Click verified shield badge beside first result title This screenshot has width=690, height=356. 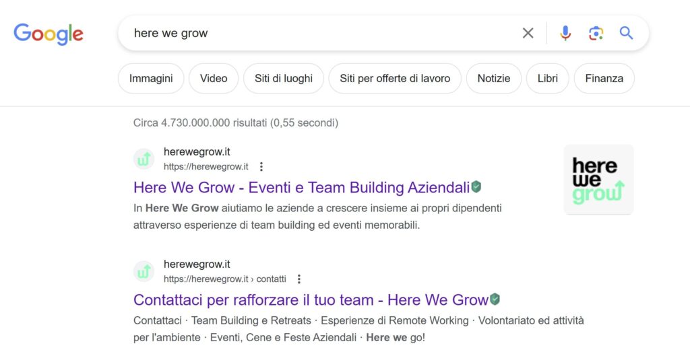[x=476, y=187]
